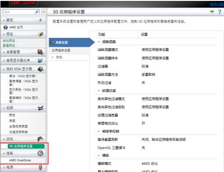Change 过滤器 setting value 标准
This screenshot has width=224, height=172.
[145, 66]
